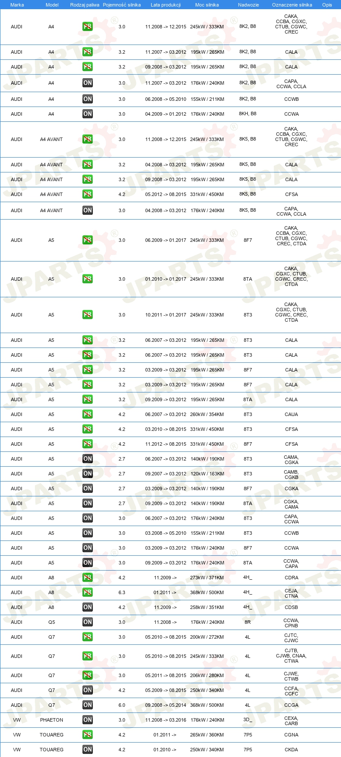Click the diesel icon in the A4 AVANT 176kW row
Viewport: 341px width, 757px height.
[x=88, y=210]
